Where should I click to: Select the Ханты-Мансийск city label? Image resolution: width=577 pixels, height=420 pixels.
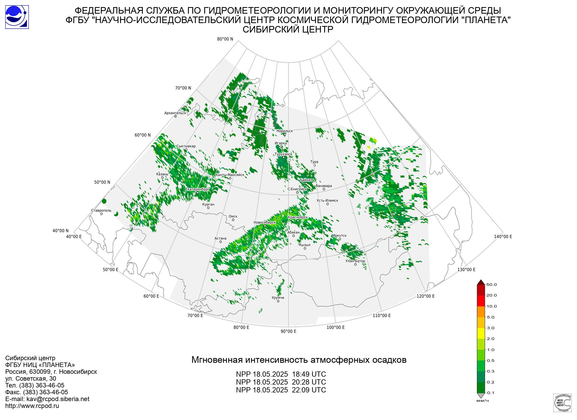[230, 175]
